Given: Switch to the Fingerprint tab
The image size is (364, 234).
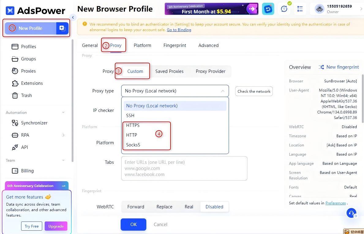Looking at the screenshot, I should [x=175, y=45].
